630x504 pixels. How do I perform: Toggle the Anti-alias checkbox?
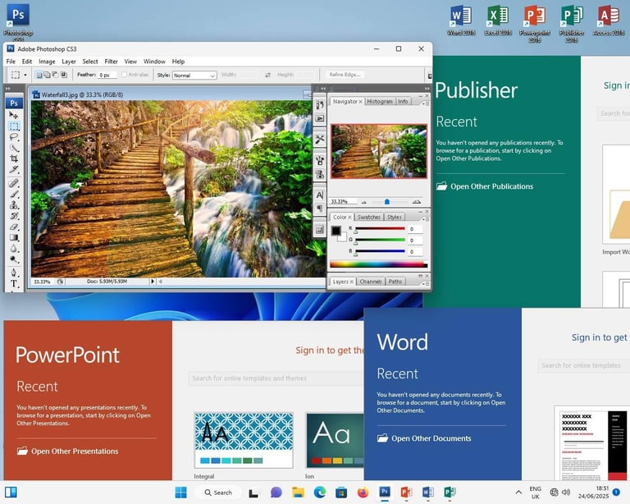click(x=124, y=75)
